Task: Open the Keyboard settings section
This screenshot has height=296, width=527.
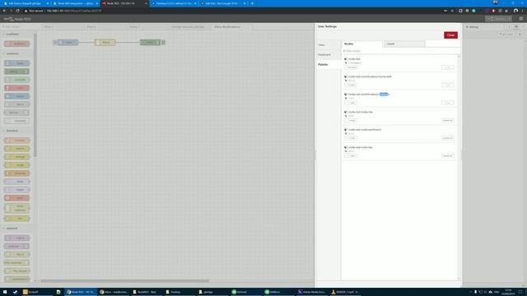Action: tap(329, 54)
